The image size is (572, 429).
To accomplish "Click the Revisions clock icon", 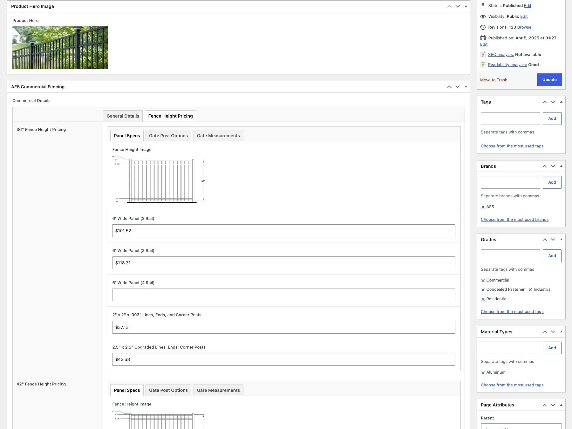I will [x=483, y=27].
